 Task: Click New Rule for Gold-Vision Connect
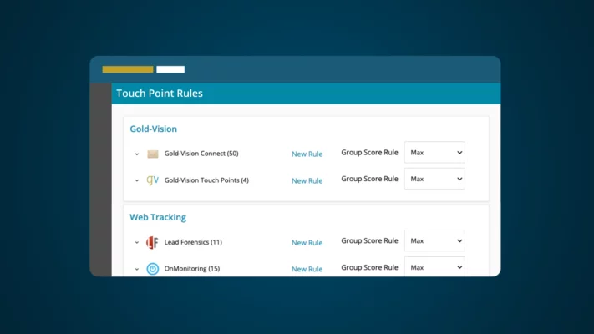click(307, 154)
